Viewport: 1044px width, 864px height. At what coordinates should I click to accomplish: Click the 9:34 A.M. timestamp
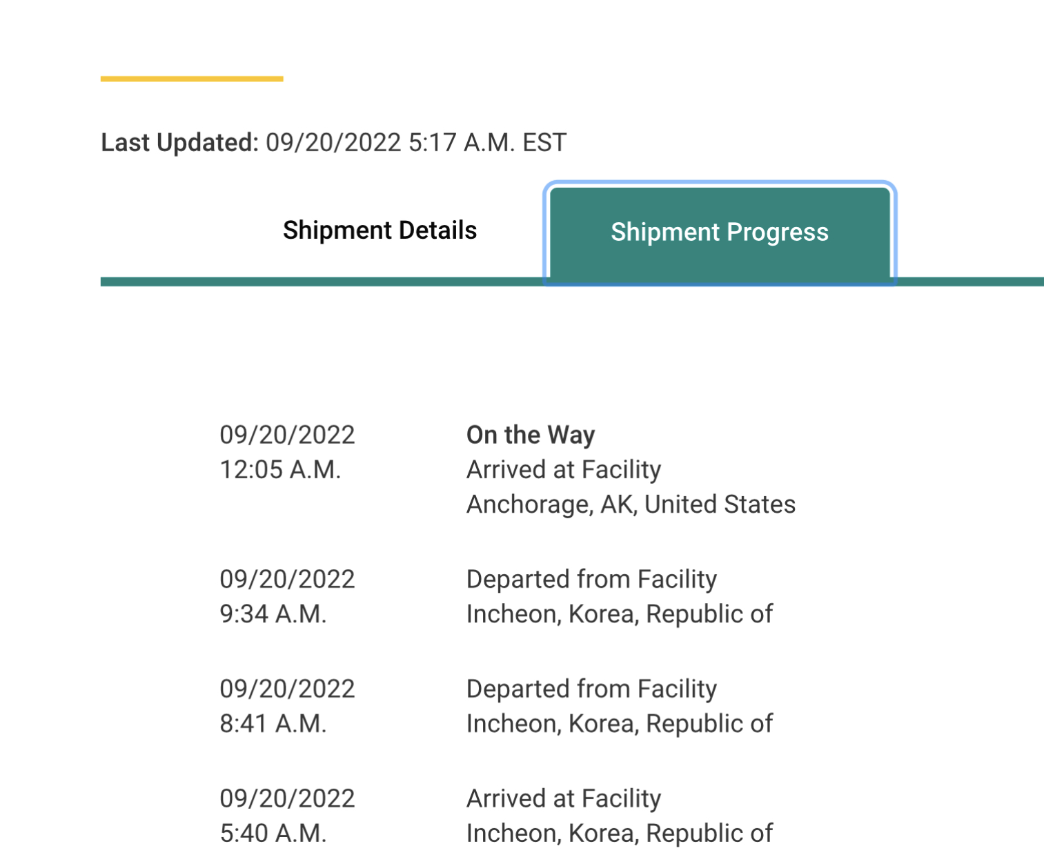(273, 614)
